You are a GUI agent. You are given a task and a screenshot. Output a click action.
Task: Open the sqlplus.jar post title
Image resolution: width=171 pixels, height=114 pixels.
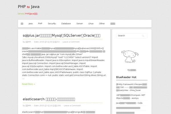coord(62,36)
